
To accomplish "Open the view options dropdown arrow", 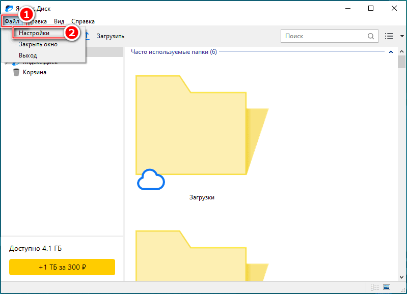I will tap(402, 36).
